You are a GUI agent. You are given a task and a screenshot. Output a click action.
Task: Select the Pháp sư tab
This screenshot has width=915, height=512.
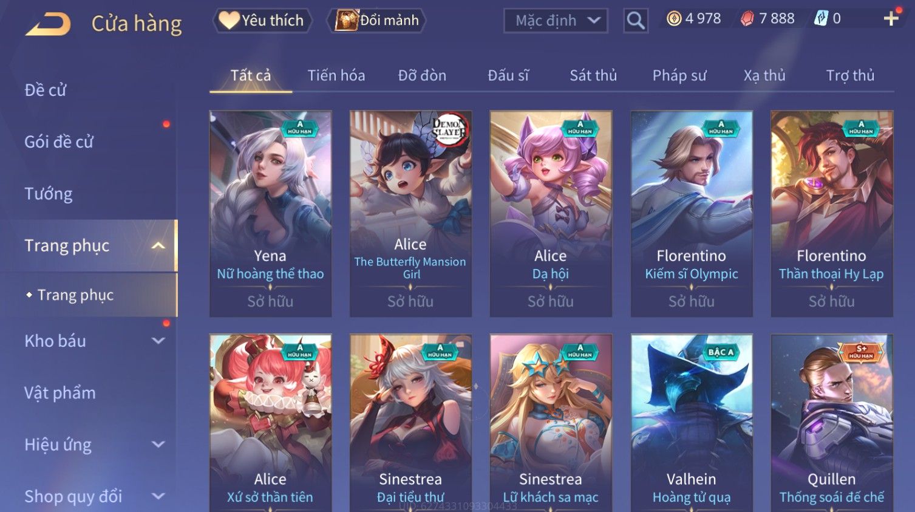(x=679, y=75)
